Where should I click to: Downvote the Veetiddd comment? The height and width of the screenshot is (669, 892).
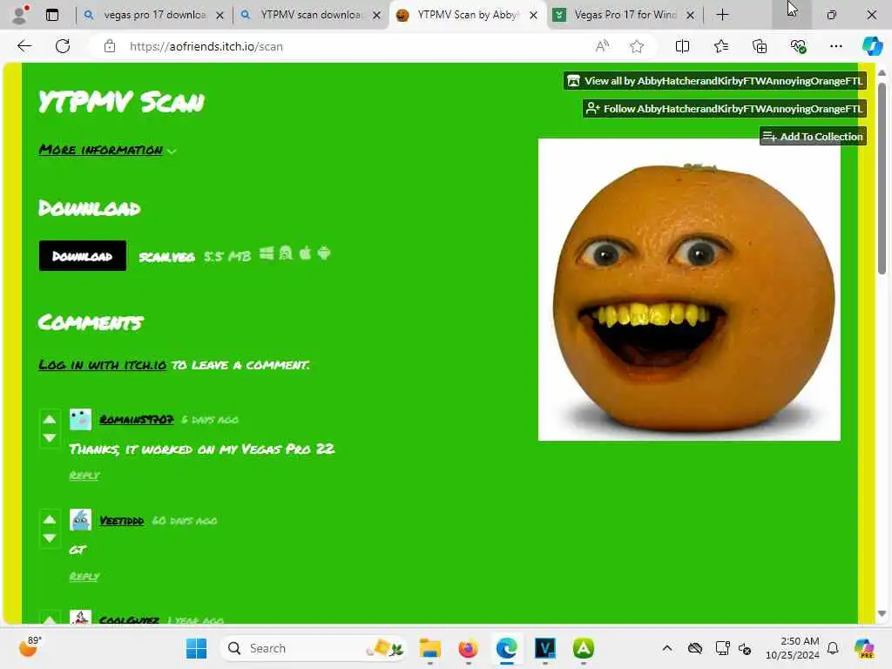coord(50,538)
